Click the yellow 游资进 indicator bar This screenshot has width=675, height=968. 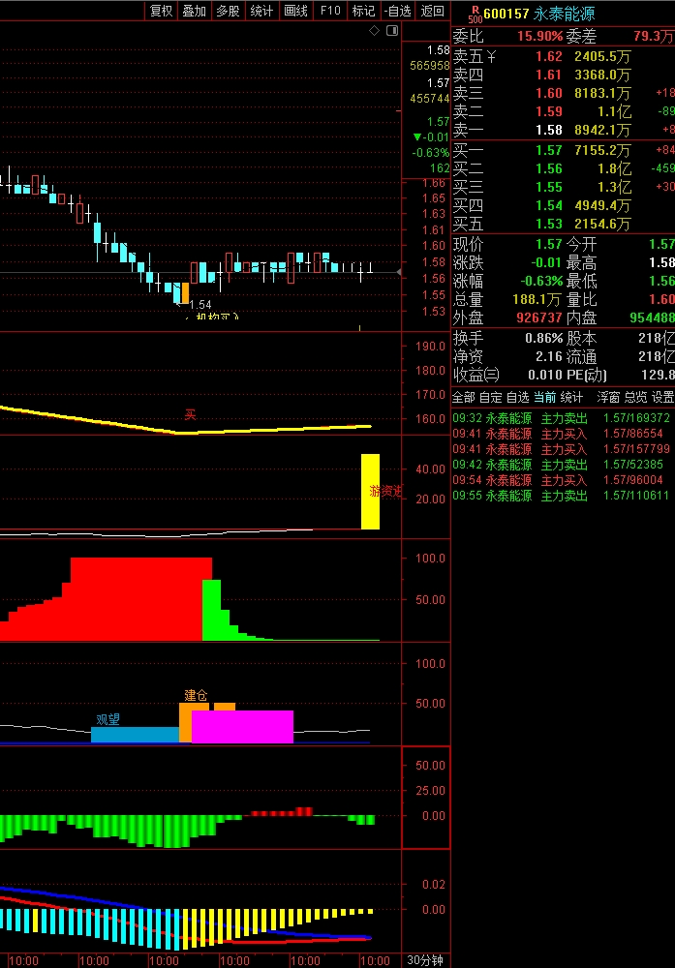click(371, 492)
